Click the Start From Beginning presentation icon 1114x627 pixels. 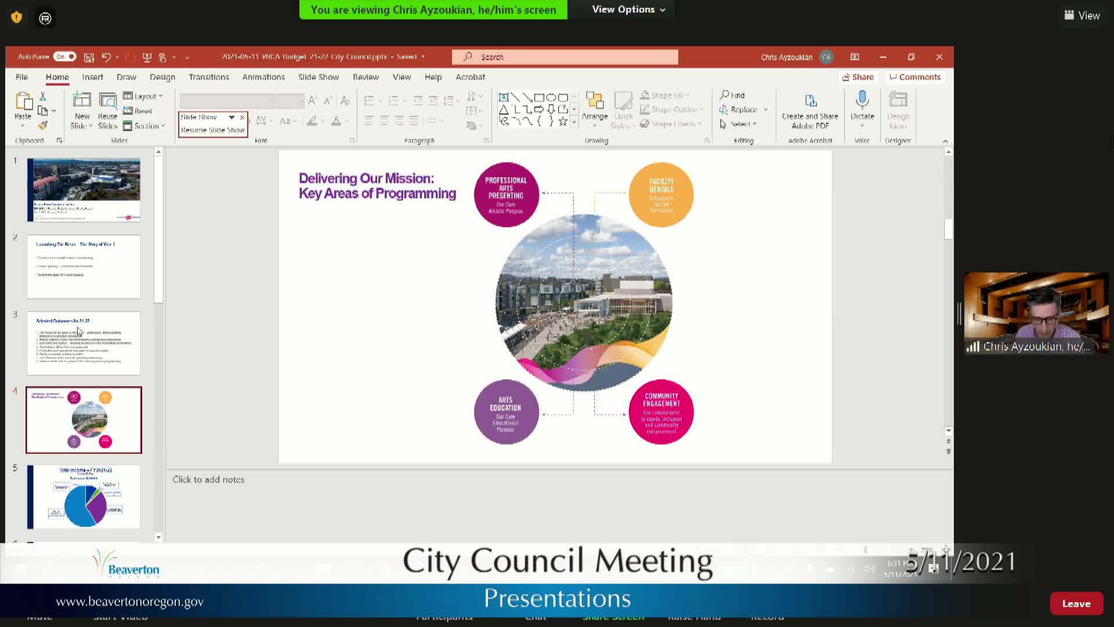pos(147,57)
